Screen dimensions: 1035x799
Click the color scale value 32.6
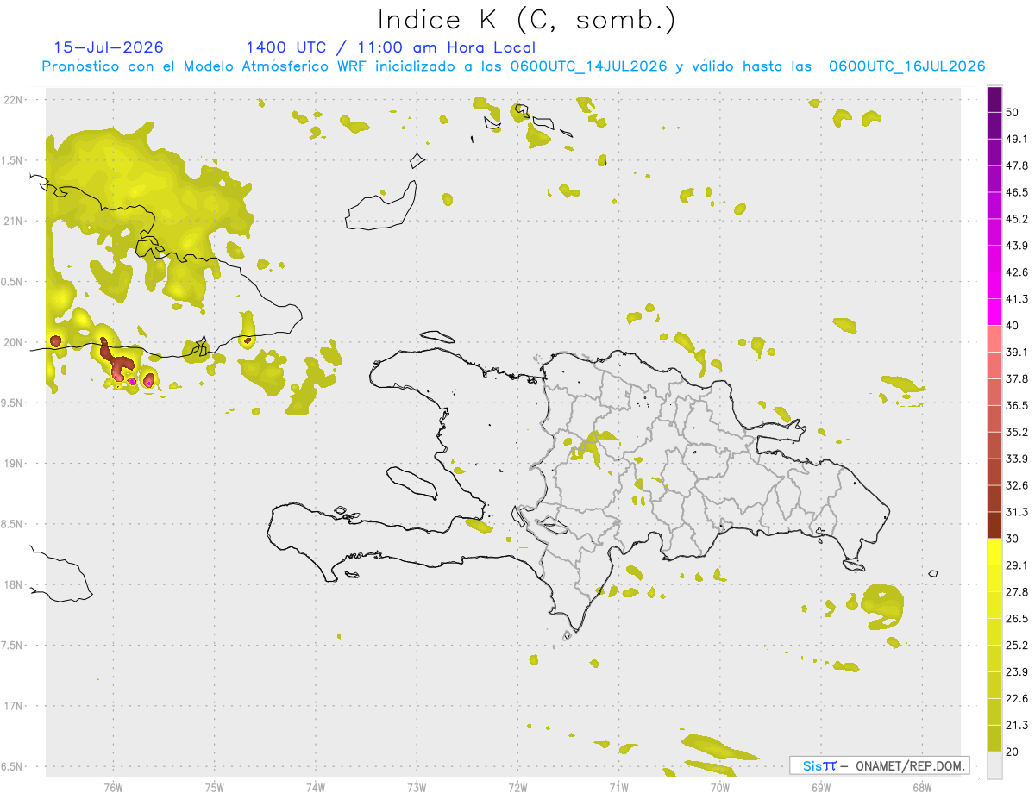[1017, 485]
